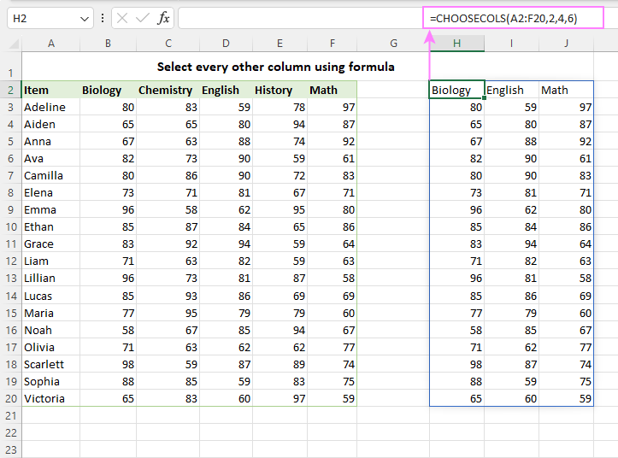This screenshot has width=618, height=458.
Task: Click the 'Sophia' name cell
Action: point(50,381)
